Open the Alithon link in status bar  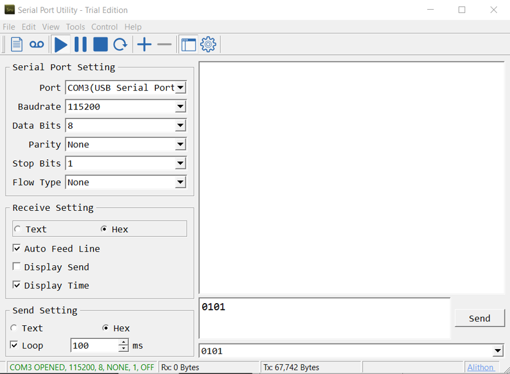click(481, 367)
